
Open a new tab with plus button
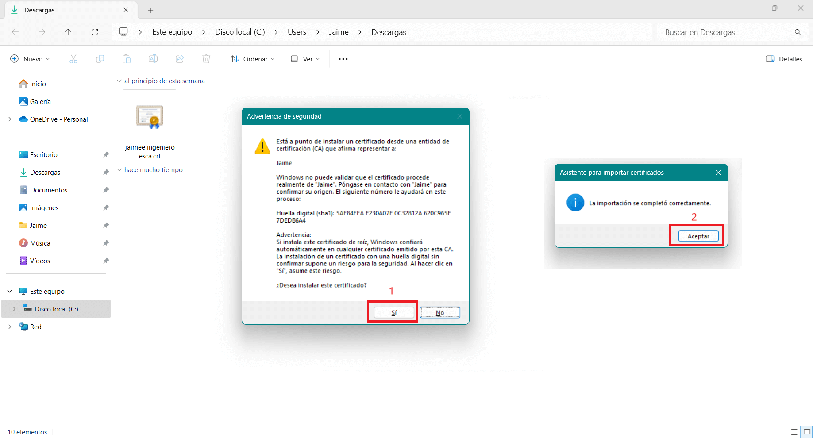click(150, 10)
